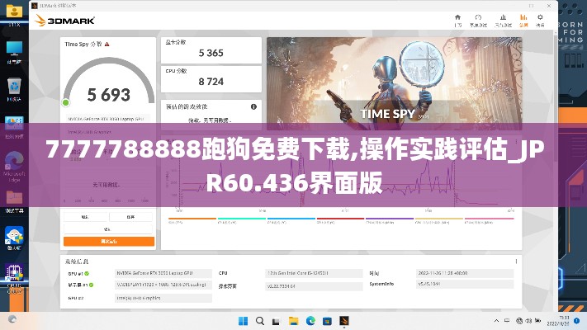The width and height of the screenshot is (587, 330).
Task: Click the 3DMark icon in the taskbar
Action: click(343, 320)
